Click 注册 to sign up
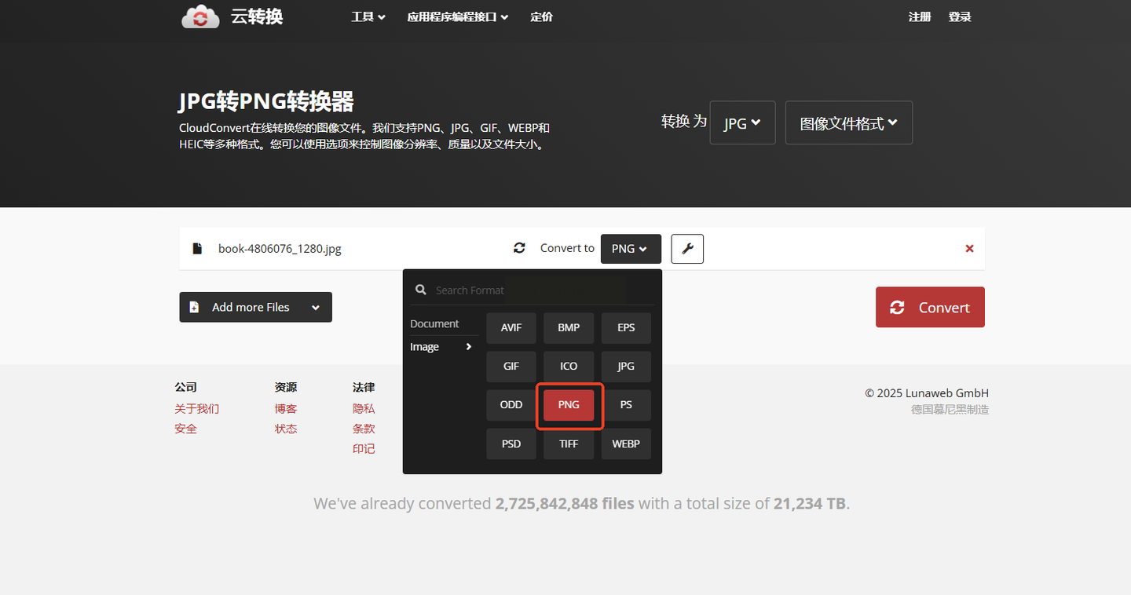 click(920, 16)
